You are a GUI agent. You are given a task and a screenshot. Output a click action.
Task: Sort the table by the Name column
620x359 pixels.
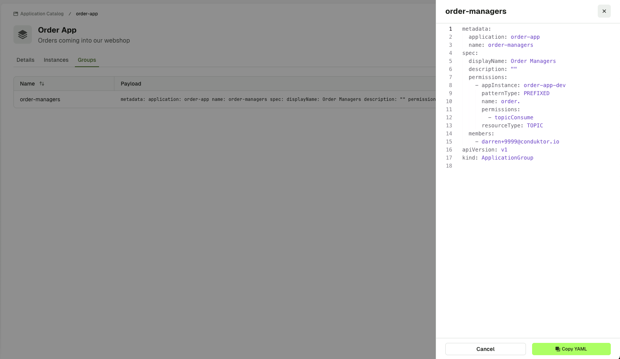click(x=42, y=84)
